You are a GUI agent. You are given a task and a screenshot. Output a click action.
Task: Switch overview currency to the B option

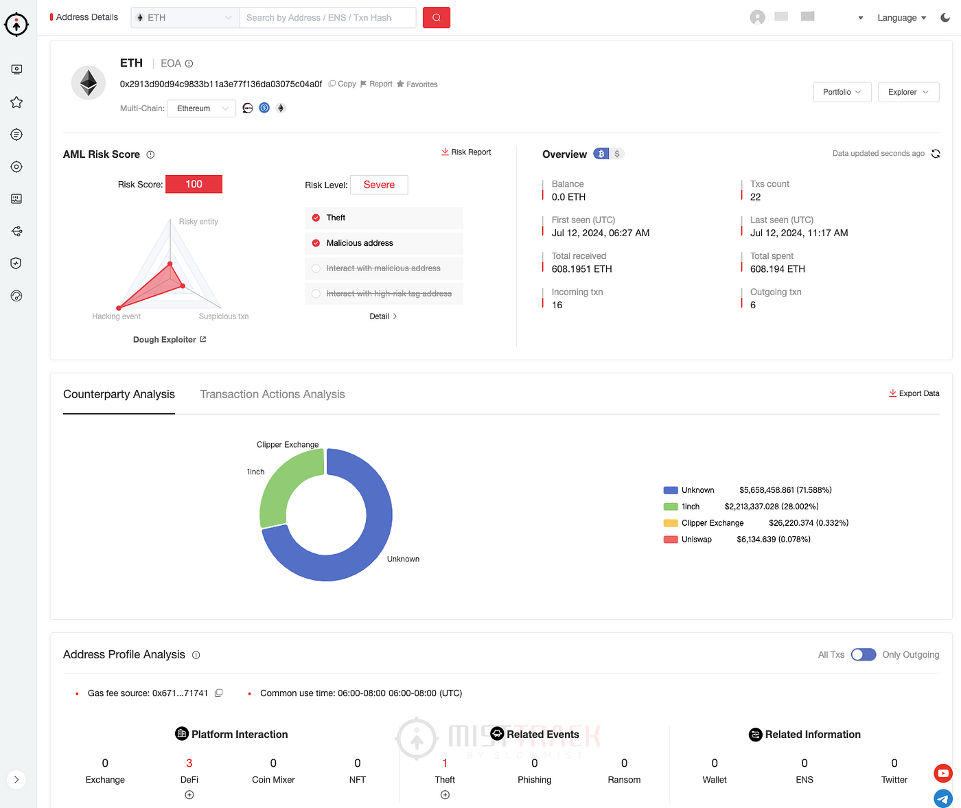[601, 154]
